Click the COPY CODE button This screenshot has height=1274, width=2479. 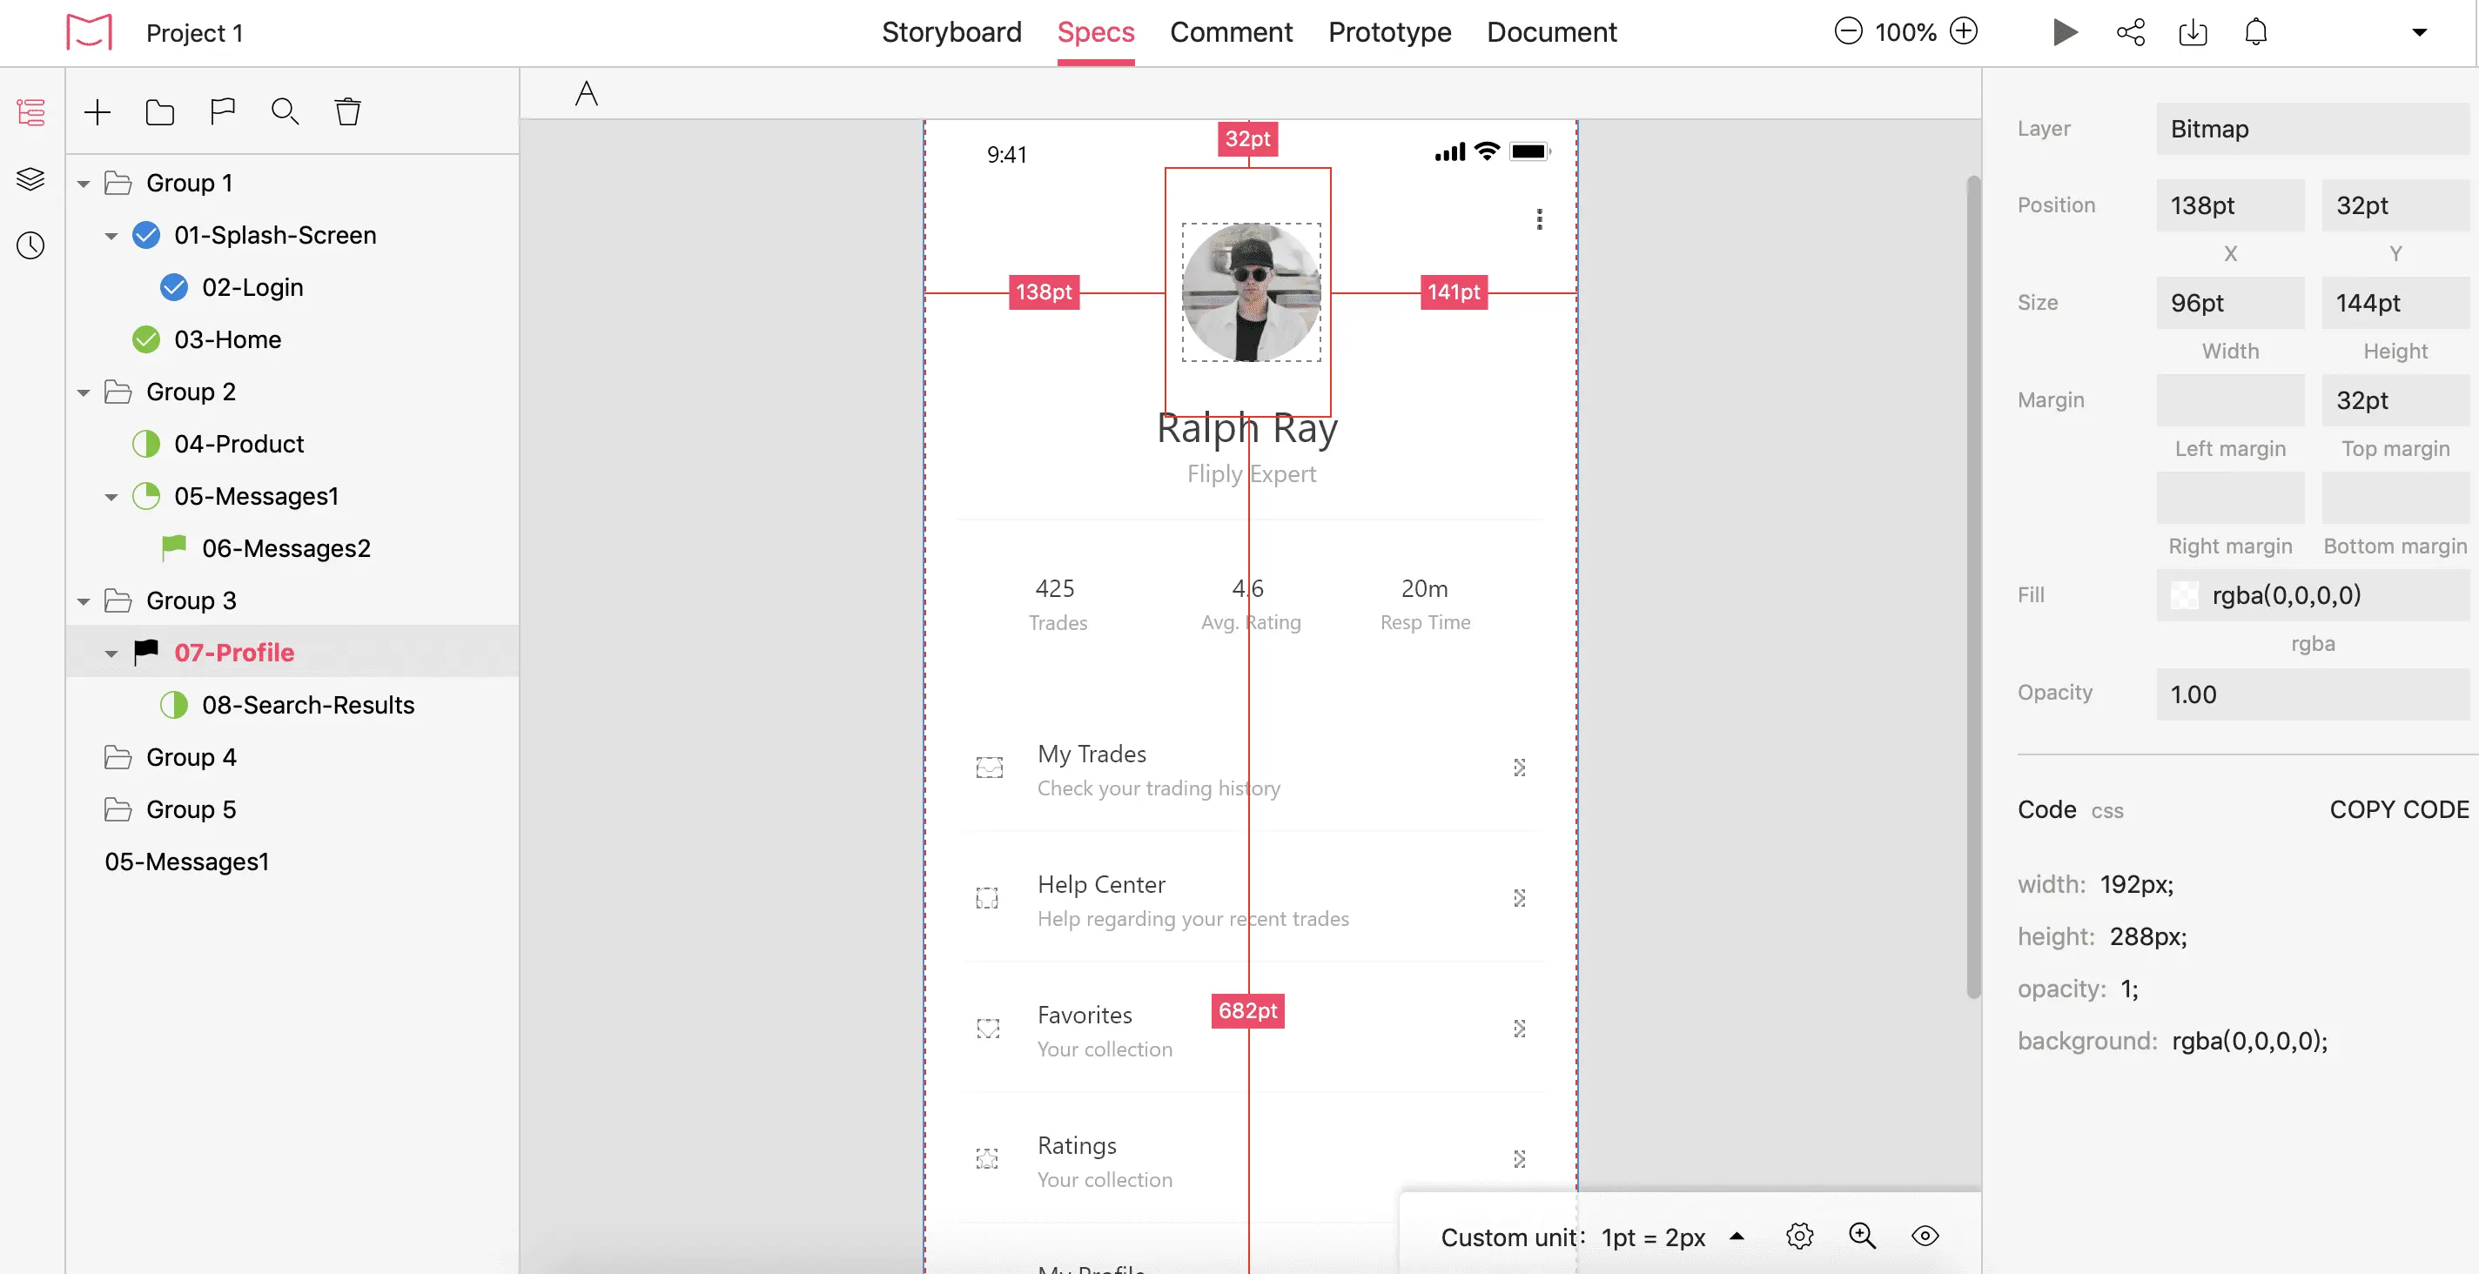2398,810
